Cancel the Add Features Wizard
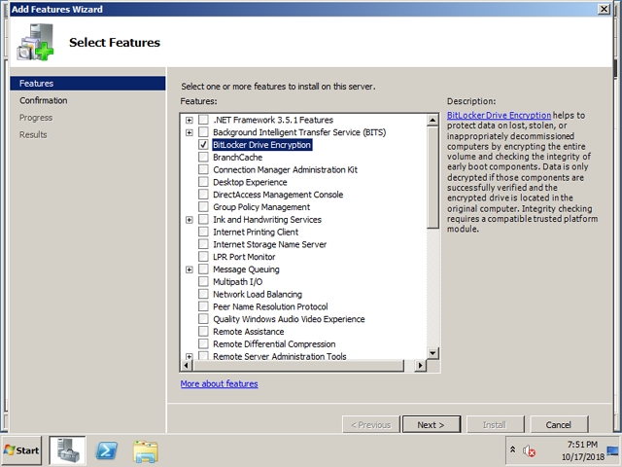Screen dimensions: 622x467 tap(559, 424)
